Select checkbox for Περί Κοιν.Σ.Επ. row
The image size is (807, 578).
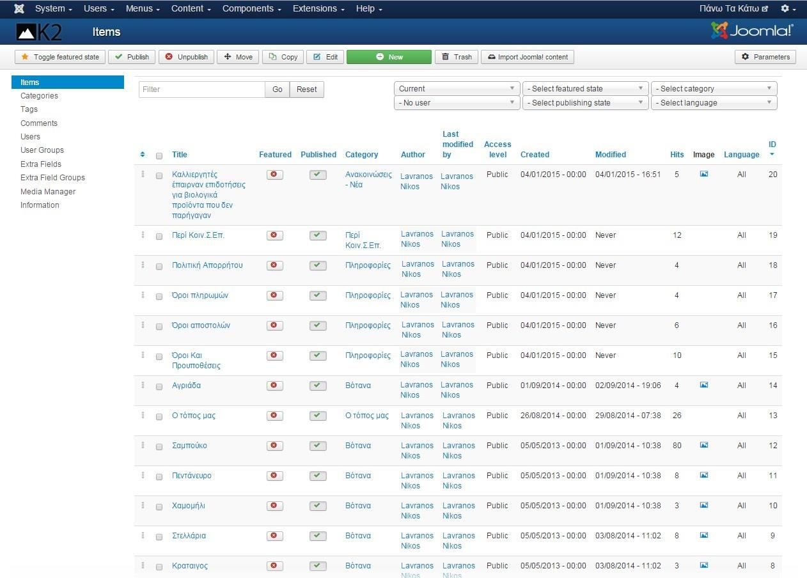click(x=159, y=236)
